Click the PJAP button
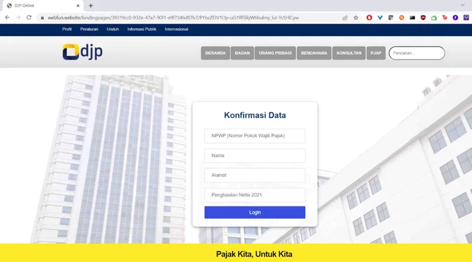 [x=376, y=53]
